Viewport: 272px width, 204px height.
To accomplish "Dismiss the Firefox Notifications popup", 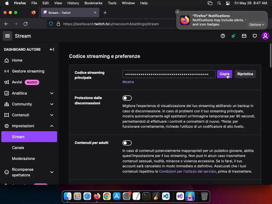I will coord(177,12).
